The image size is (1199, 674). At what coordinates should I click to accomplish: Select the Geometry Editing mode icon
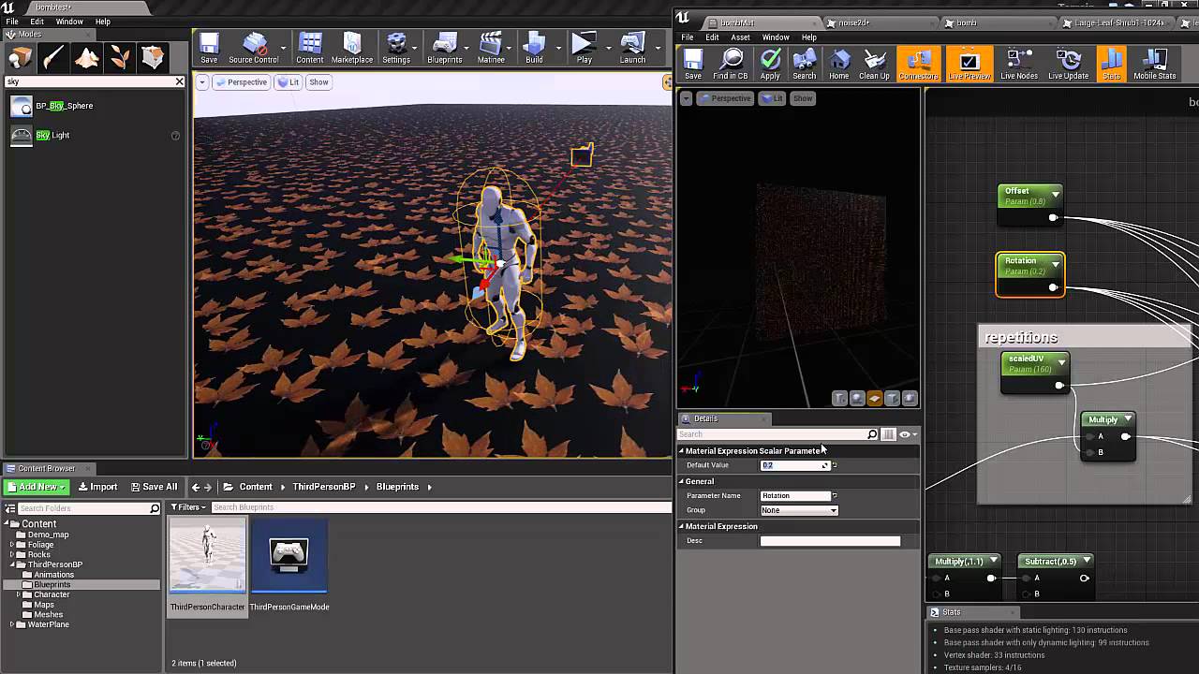point(152,58)
